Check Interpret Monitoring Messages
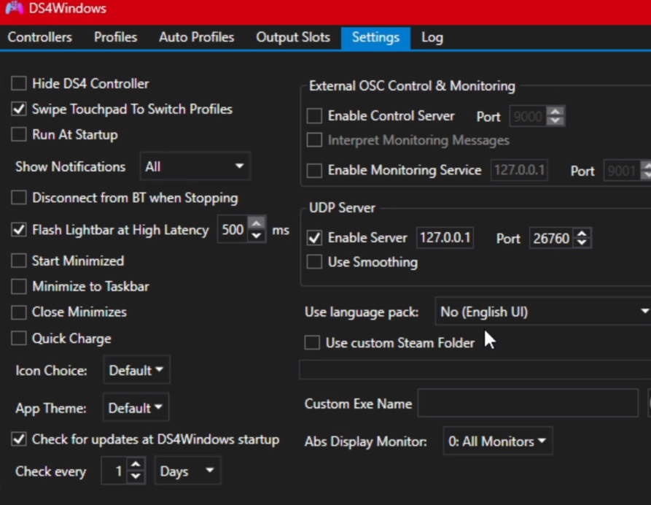The image size is (651, 505). coord(314,140)
